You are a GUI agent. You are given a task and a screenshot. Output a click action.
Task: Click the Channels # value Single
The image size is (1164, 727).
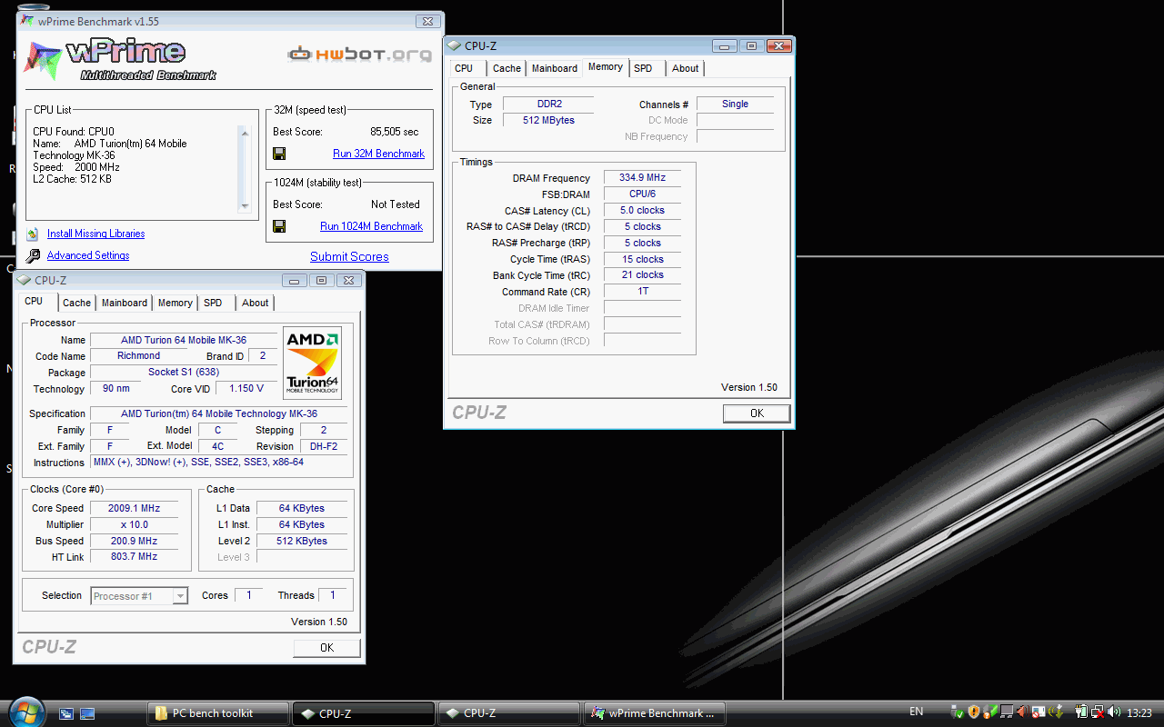tap(735, 105)
